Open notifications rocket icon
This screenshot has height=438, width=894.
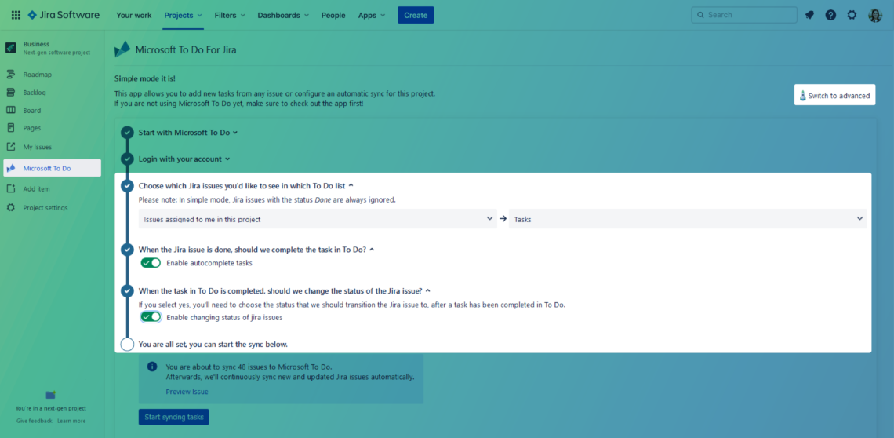(x=809, y=16)
